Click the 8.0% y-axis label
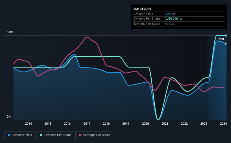Screen dimensions: 231x143 (x=10, y=32)
